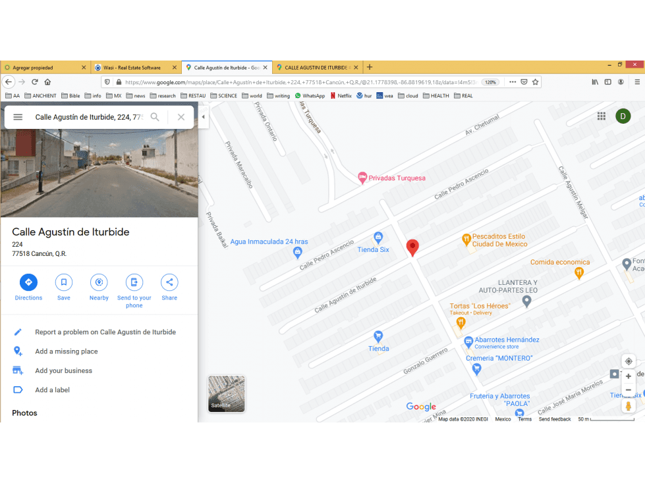Click the Directions icon button

pos(28,282)
